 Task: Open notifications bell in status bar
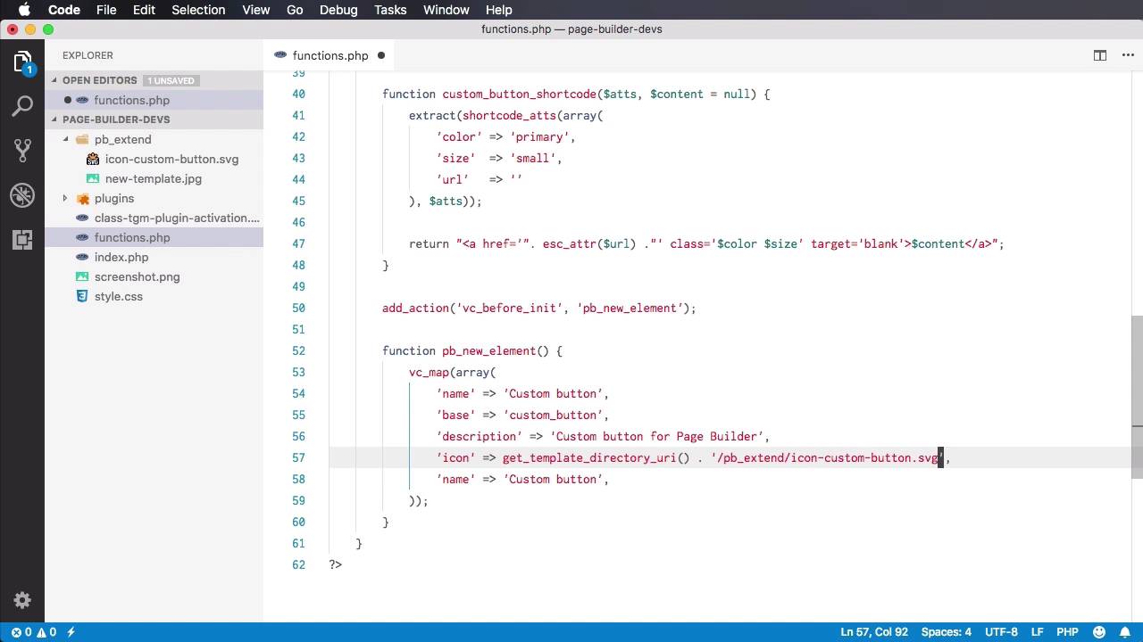click(1125, 632)
